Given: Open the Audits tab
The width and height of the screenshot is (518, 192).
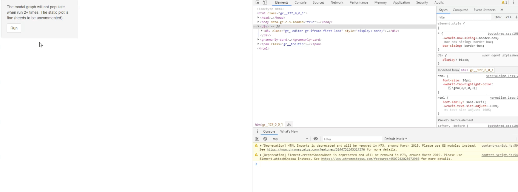Looking at the screenshot, I should pyautogui.click(x=439, y=2).
